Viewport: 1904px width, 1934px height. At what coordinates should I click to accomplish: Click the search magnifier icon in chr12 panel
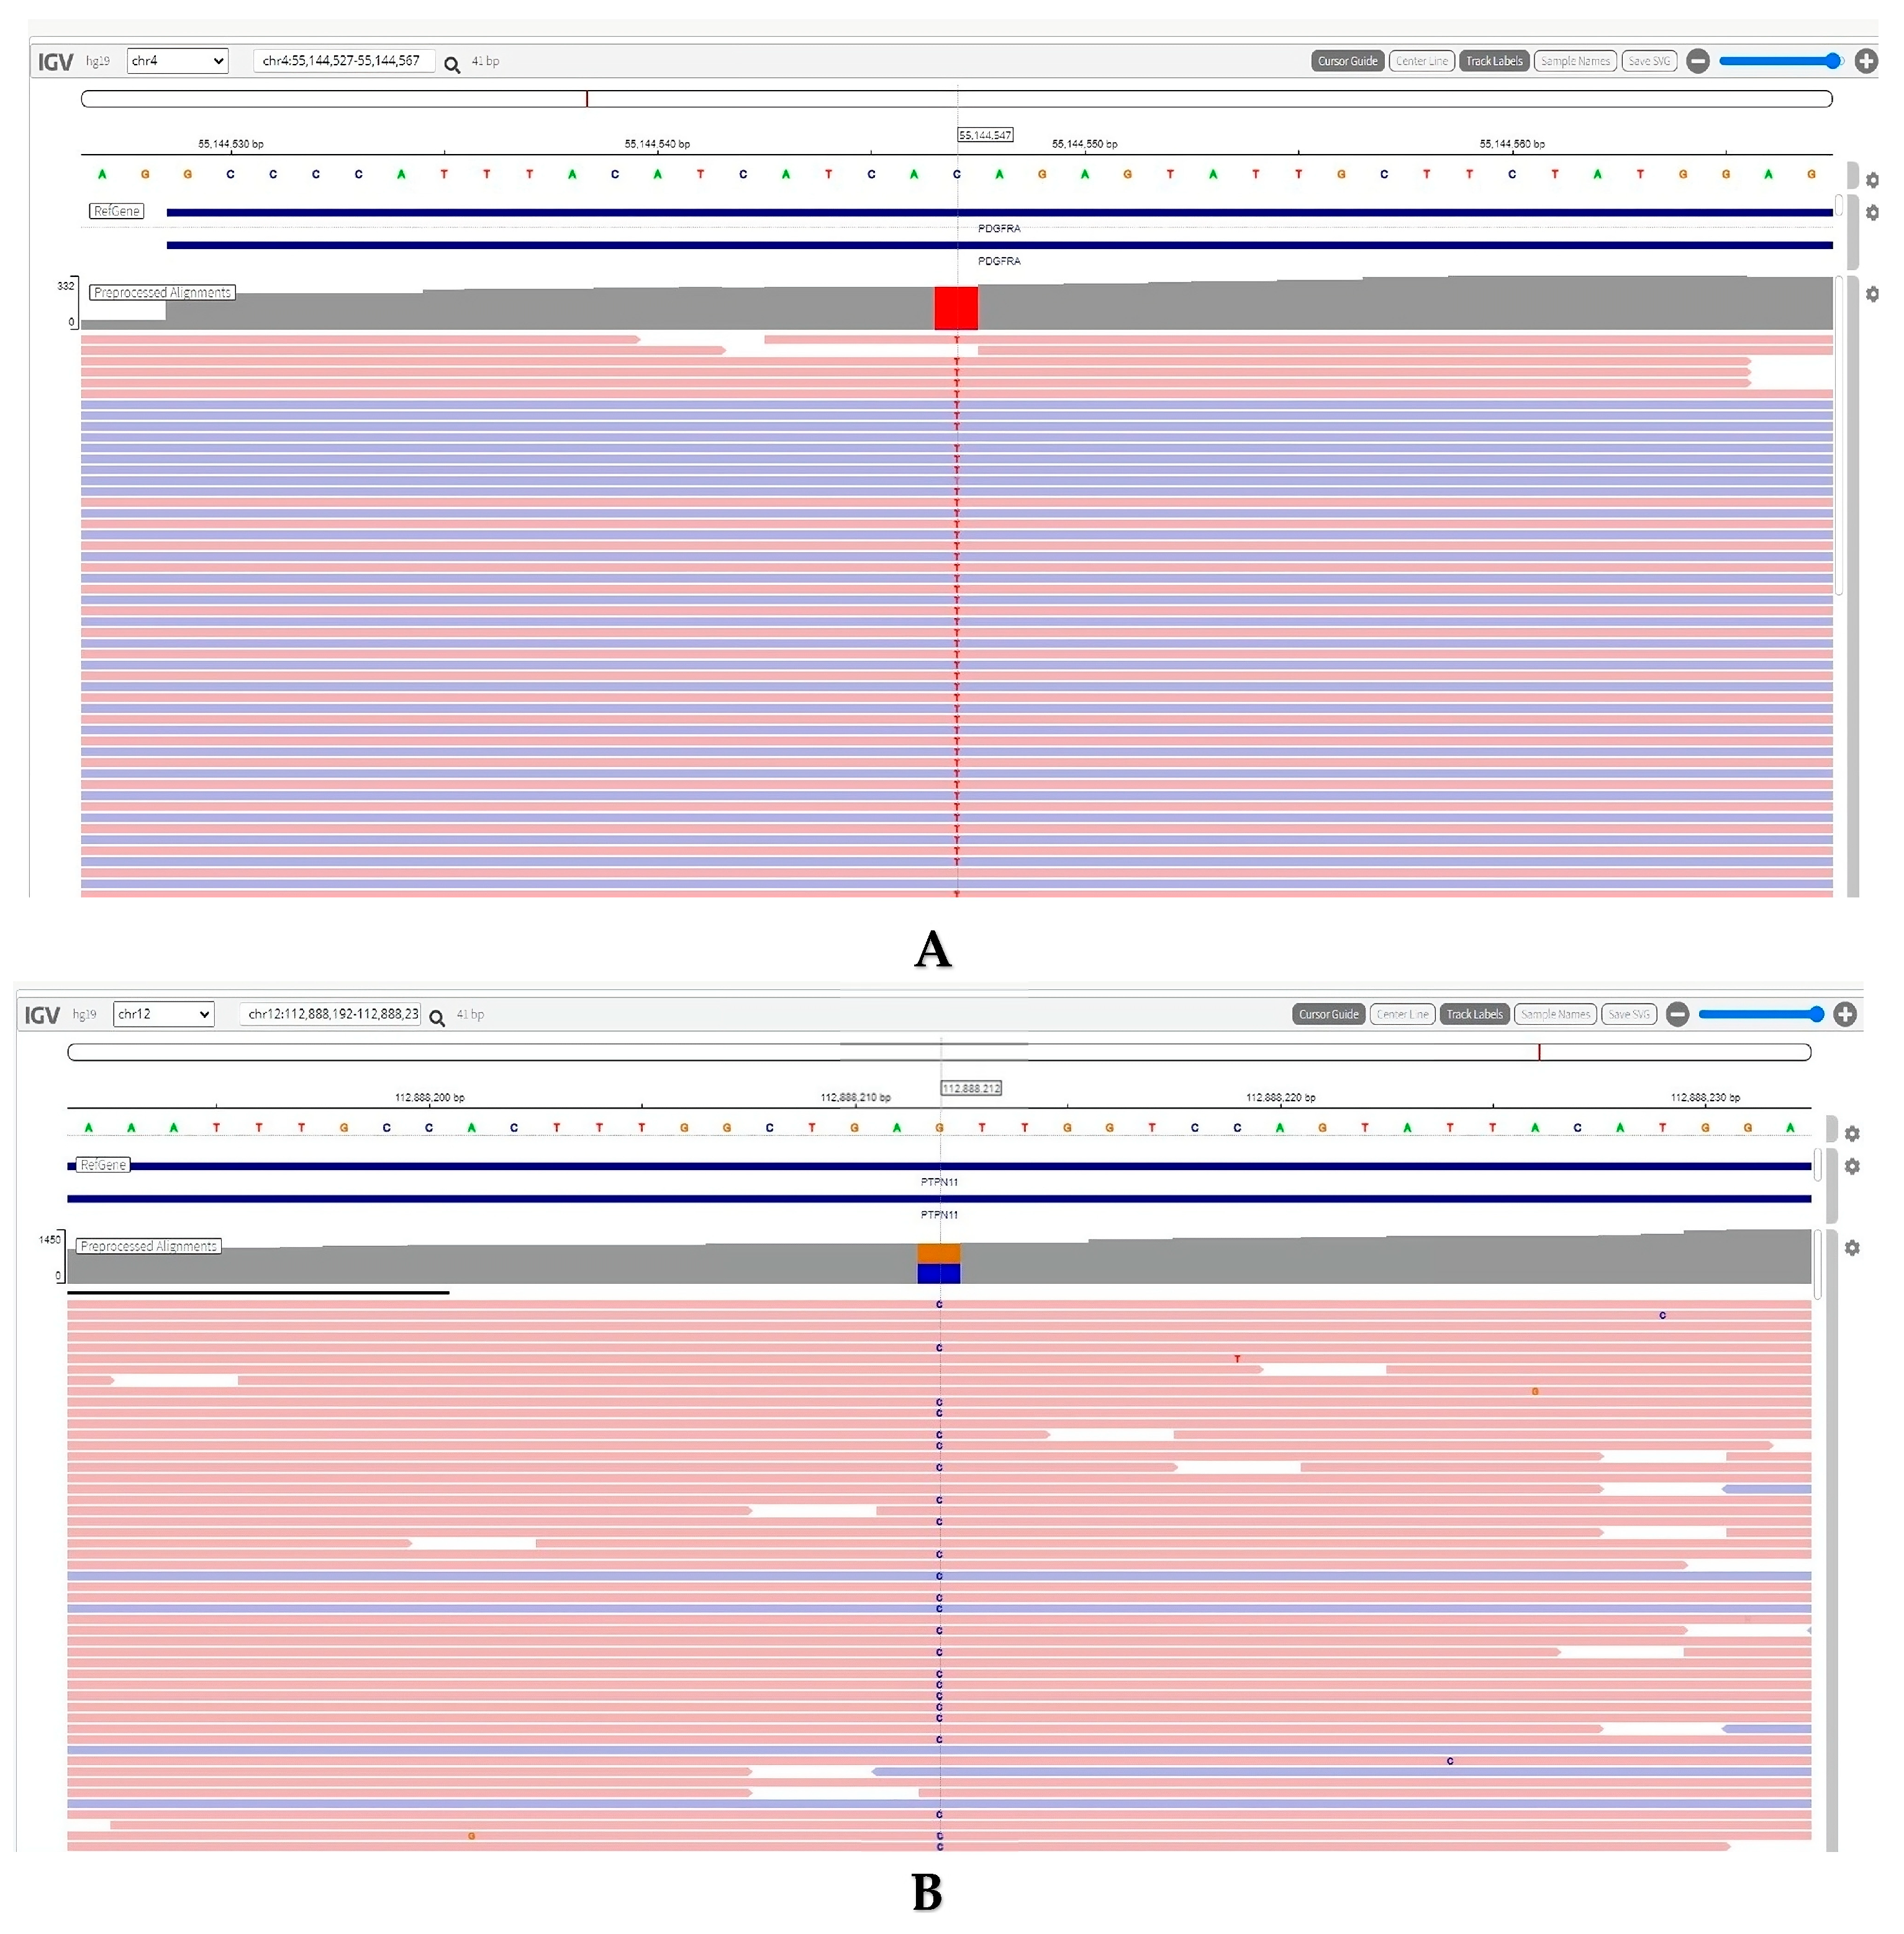437,1018
